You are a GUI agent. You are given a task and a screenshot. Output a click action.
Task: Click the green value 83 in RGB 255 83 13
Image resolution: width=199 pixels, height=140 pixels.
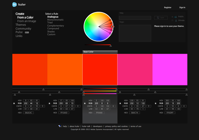tap(67, 103)
